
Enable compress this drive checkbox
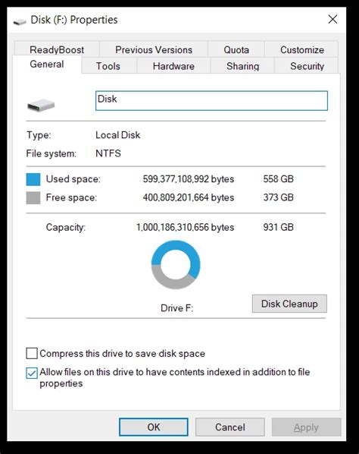32,353
